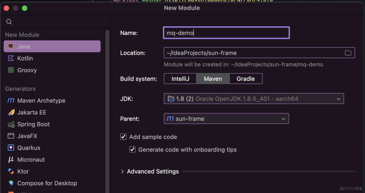
Task: Switch build system to Gradle
Action: [246, 78]
